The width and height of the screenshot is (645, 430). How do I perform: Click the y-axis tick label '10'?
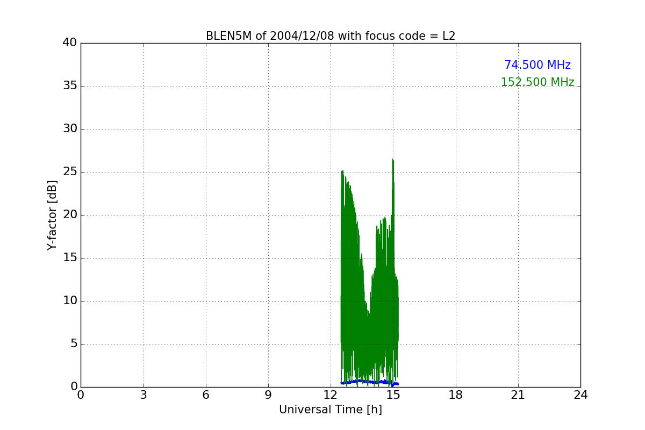pos(70,300)
